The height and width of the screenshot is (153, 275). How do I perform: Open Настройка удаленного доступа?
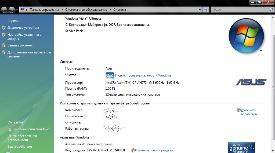(24, 37)
